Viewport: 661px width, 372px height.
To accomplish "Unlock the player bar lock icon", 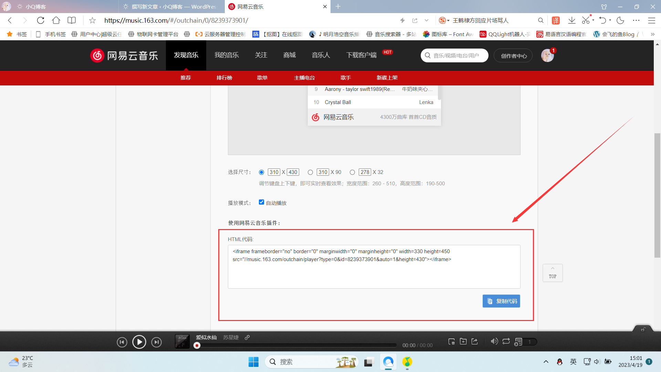I will tap(643, 329).
